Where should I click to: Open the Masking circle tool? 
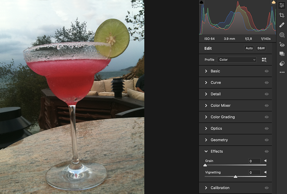coord(282,35)
